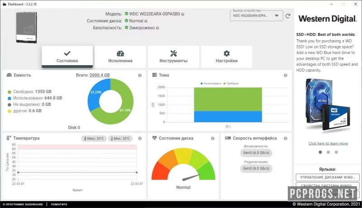This screenshot has height=208, width=362.
Task: Click the yellow другое legend dot
Action: 10,111
